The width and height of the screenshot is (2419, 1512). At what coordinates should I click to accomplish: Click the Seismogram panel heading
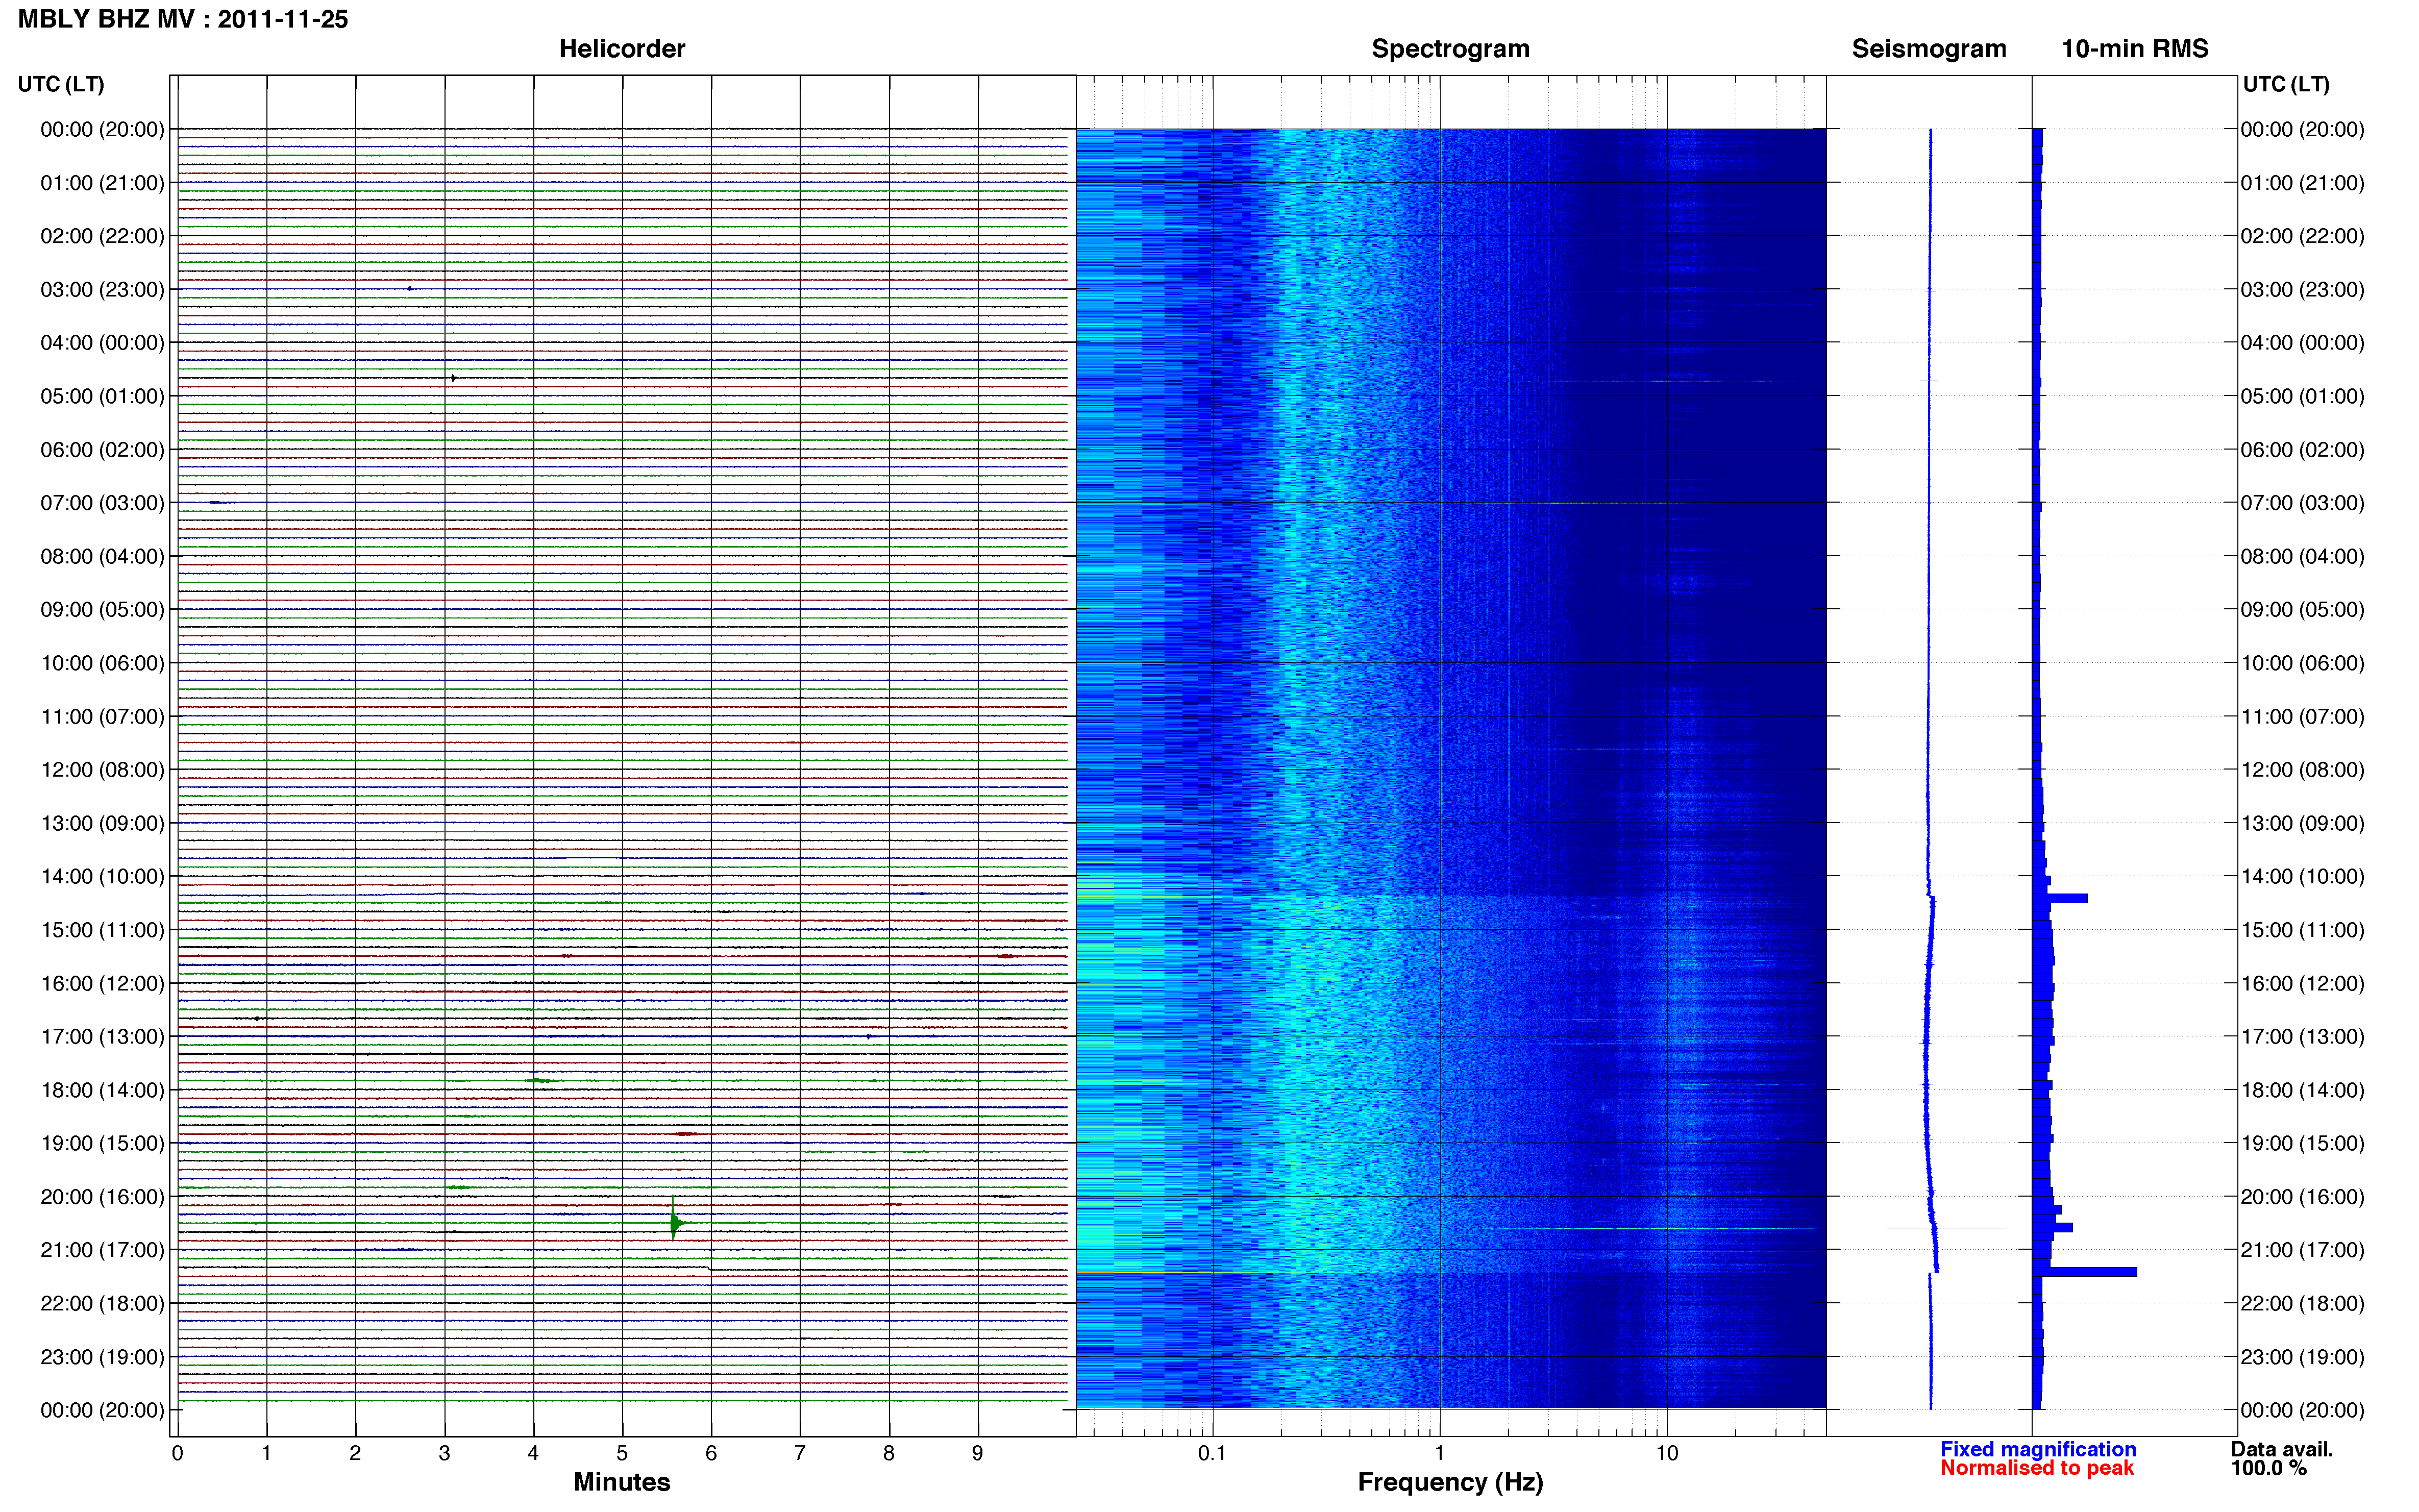point(1929,49)
